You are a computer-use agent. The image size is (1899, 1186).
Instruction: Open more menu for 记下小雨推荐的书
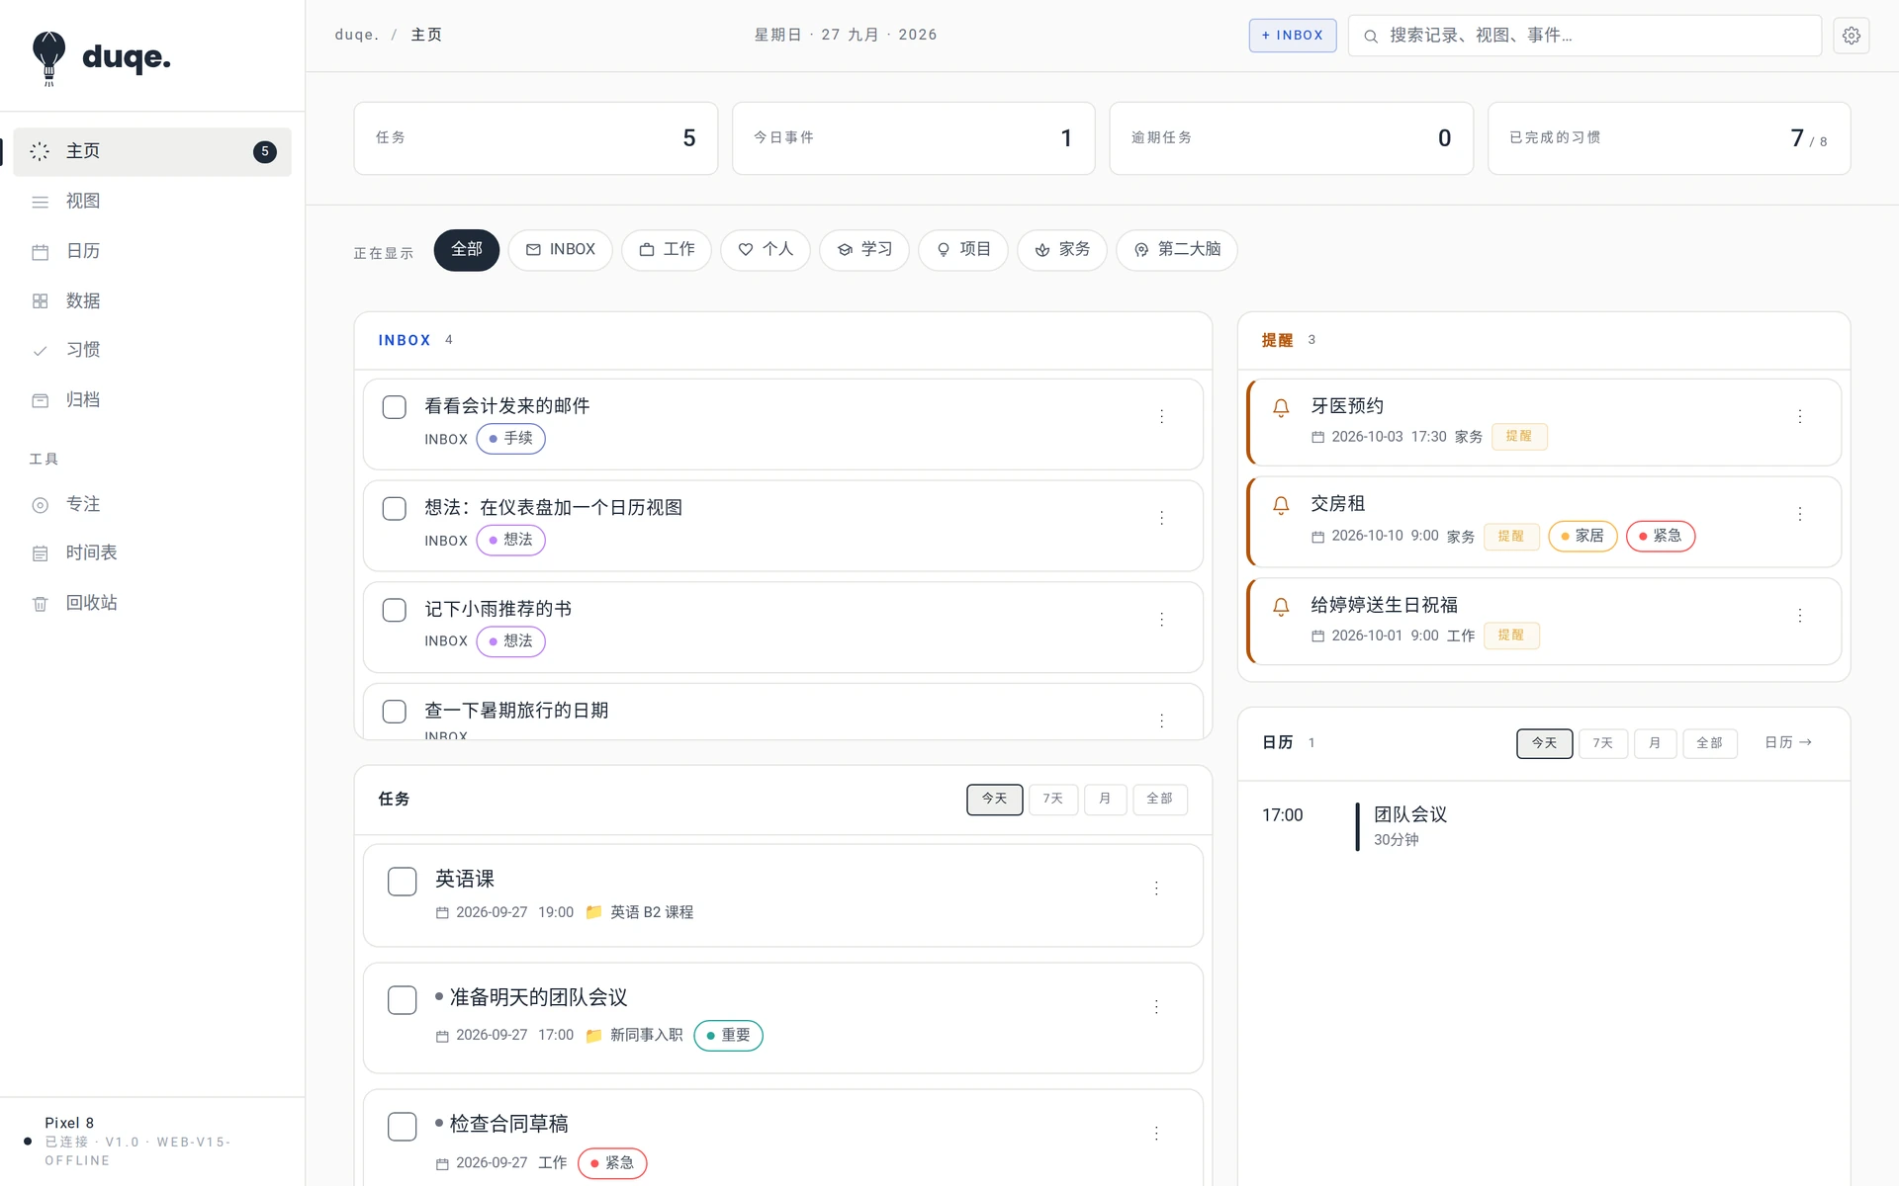click(1161, 620)
